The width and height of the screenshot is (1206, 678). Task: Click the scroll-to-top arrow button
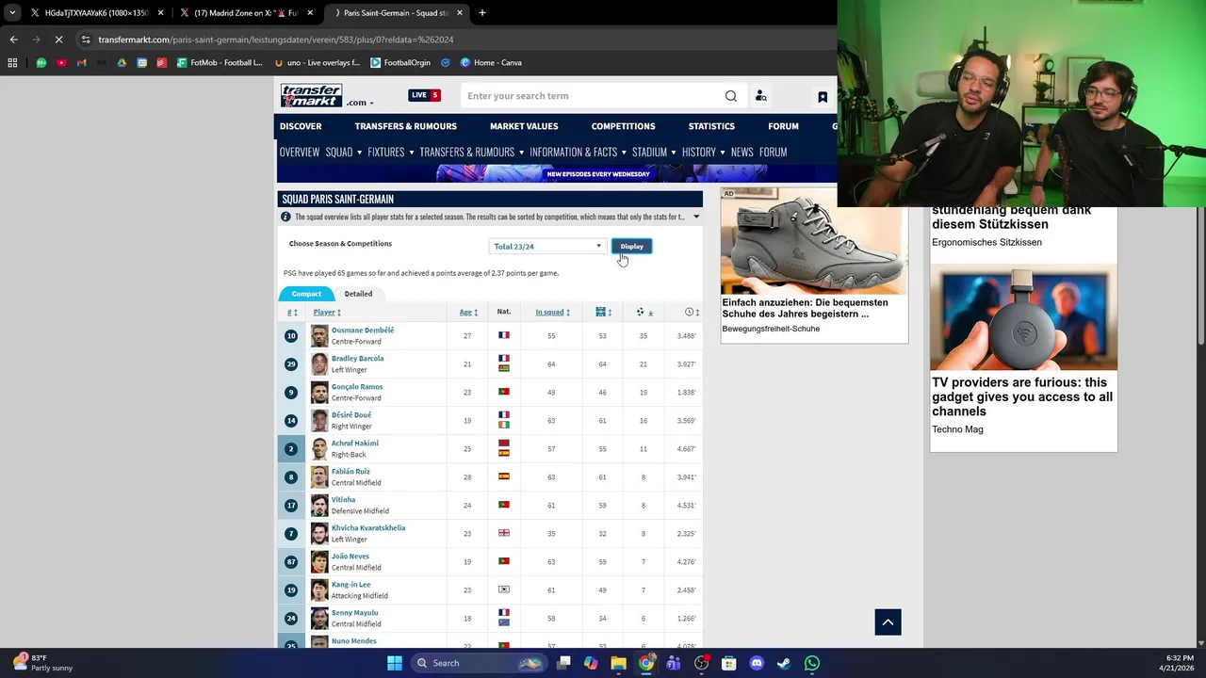(888, 622)
